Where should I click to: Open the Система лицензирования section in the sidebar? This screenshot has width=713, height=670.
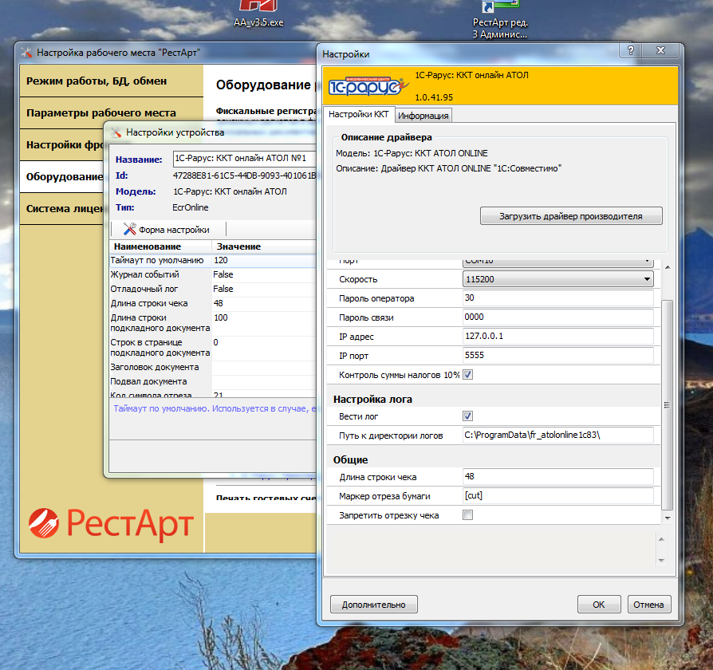tap(62, 208)
